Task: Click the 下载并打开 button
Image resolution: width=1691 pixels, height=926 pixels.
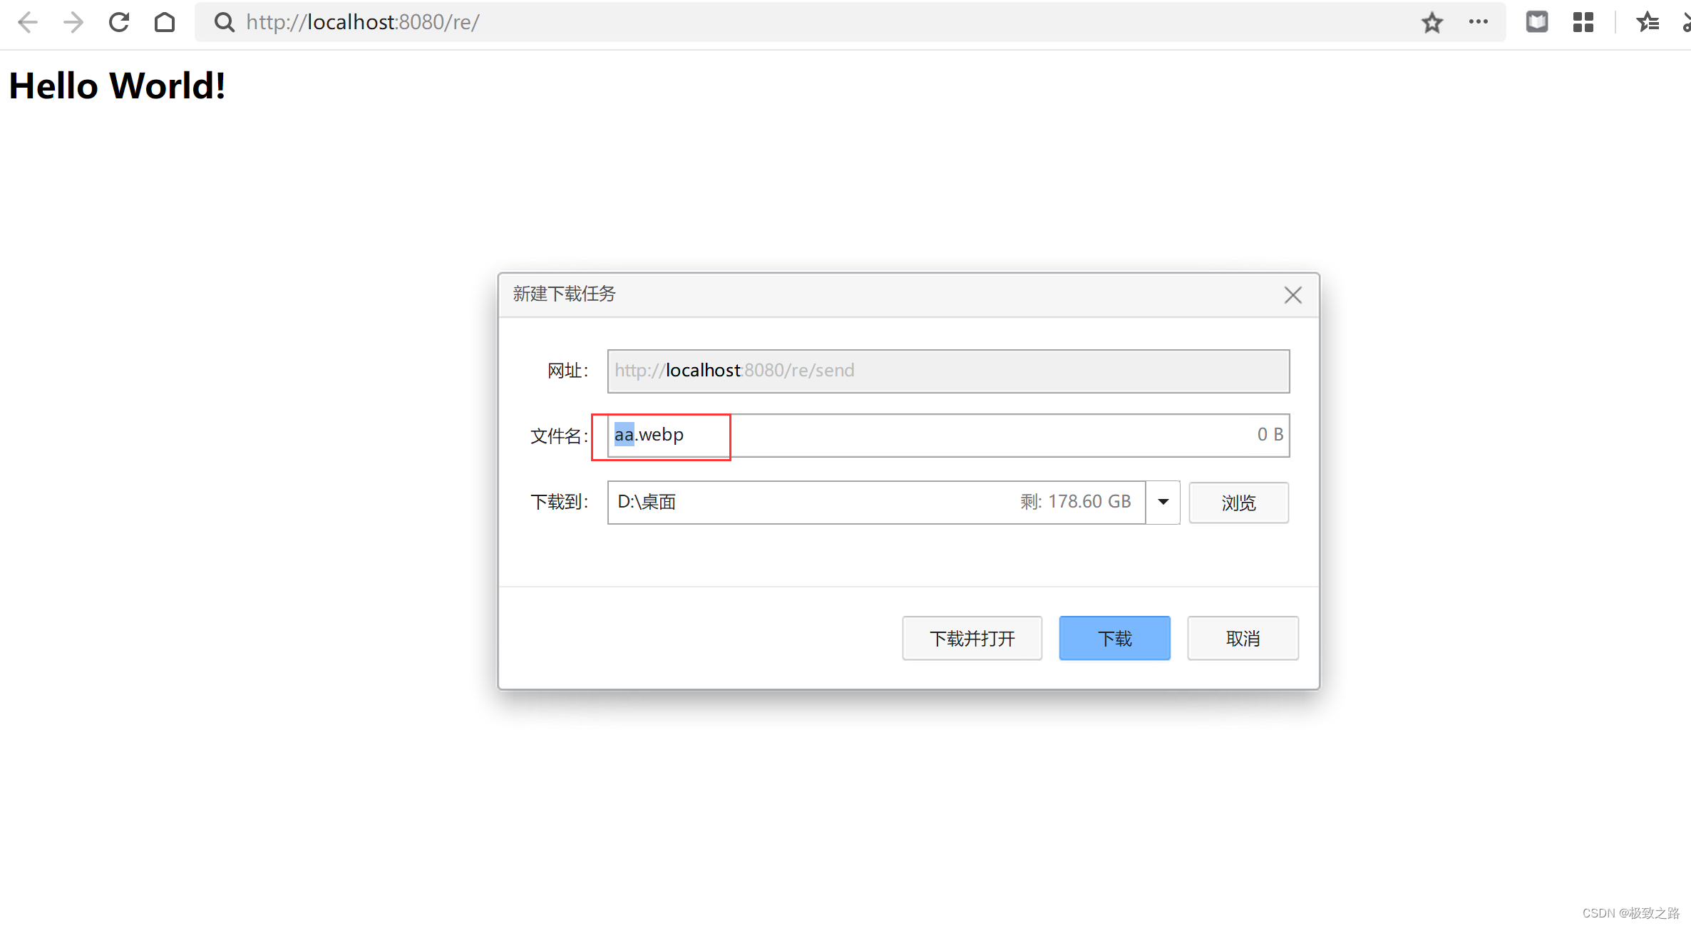Action: pyautogui.click(x=972, y=638)
